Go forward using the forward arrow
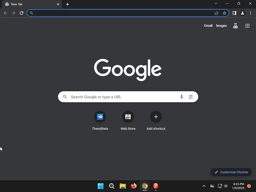This screenshot has width=256, height=192. 13,13
